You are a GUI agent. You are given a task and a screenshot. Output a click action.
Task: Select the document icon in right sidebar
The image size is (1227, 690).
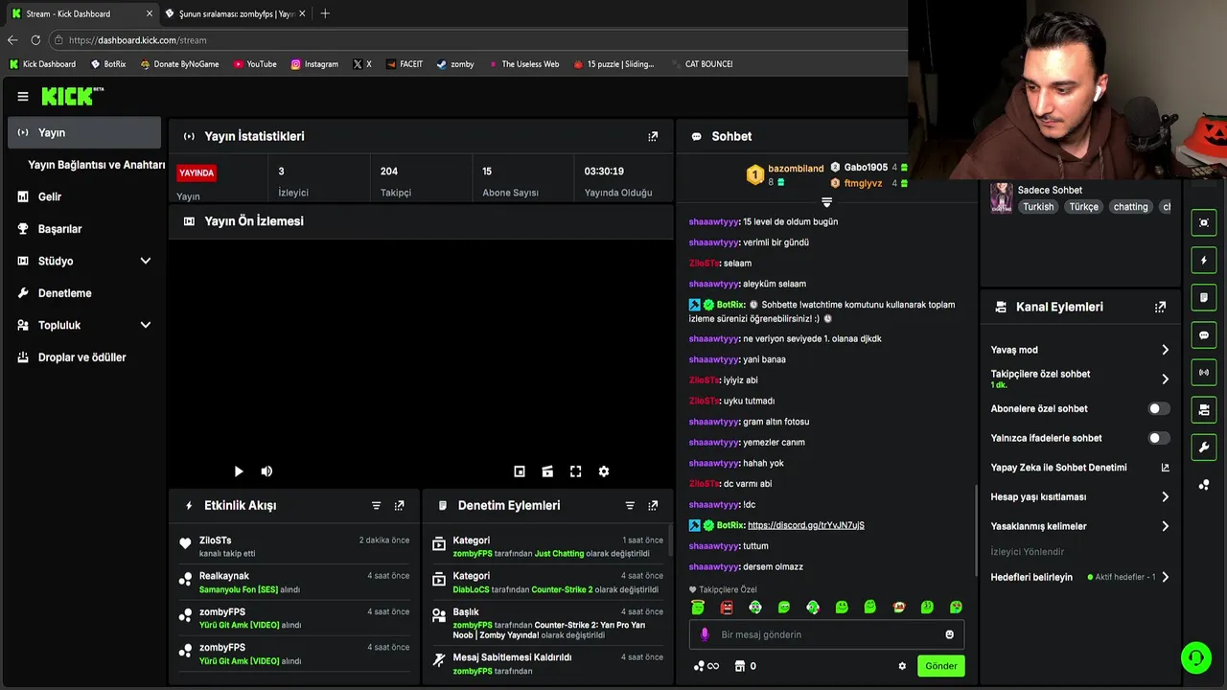[x=1204, y=297]
